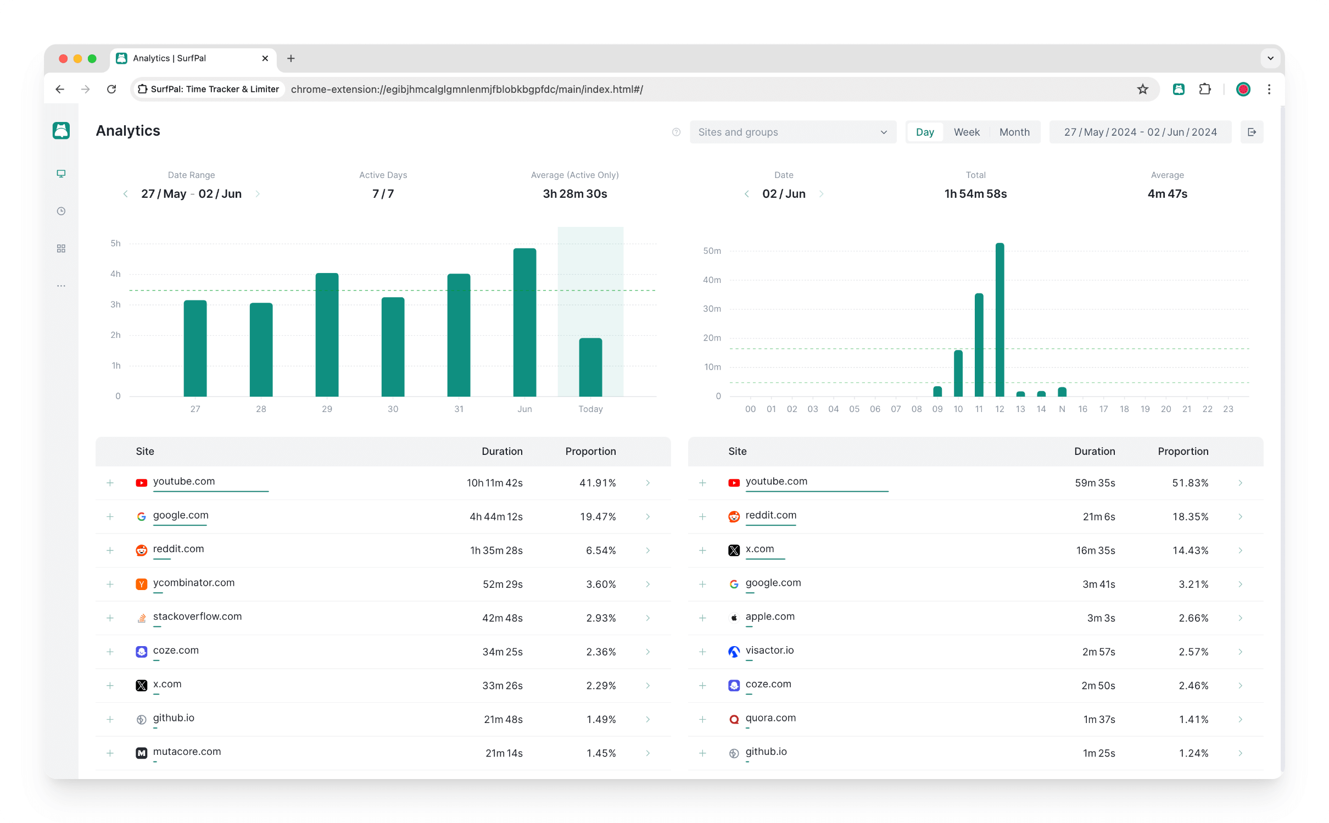Open the groups grid sidebar icon
Screen dimensions: 1329x823
[x=61, y=248]
